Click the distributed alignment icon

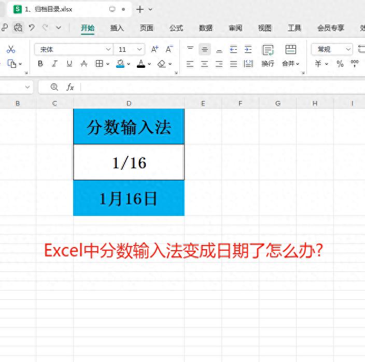pos(248,64)
